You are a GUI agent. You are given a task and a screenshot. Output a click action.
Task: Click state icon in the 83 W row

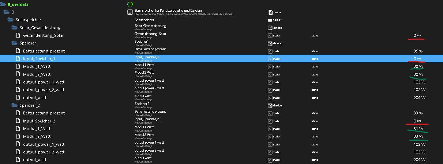pyautogui.click(x=270, y=137)
